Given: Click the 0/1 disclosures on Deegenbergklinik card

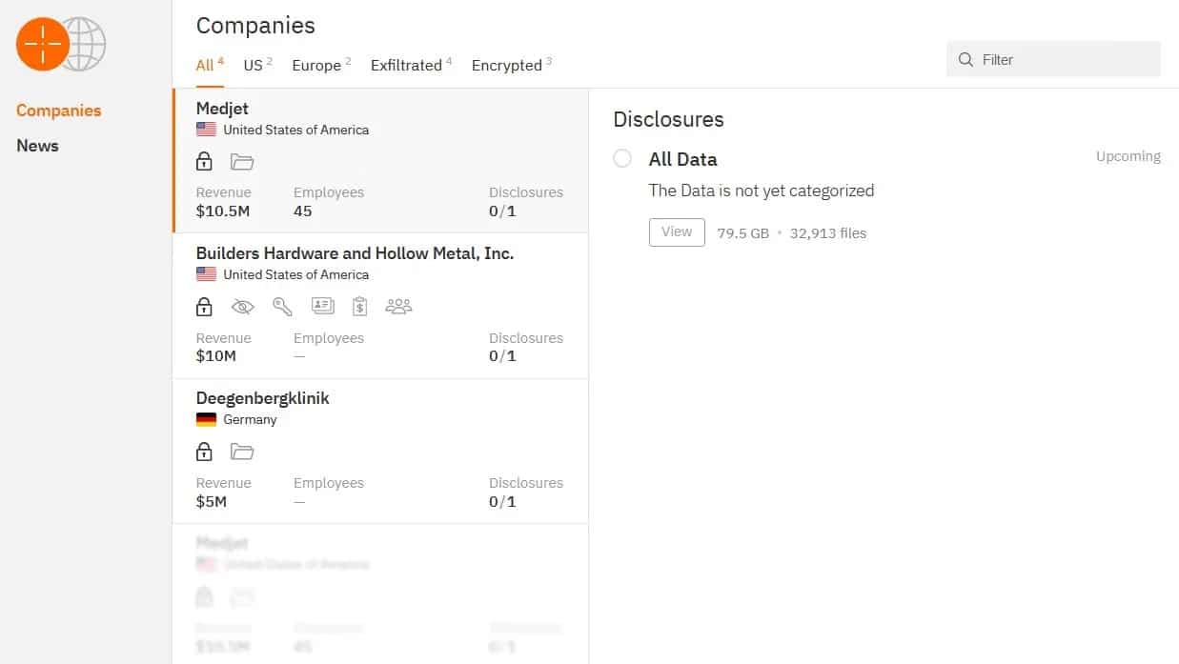Looking at the screenshot, I should pyautogui.click(x=502, y=502).
